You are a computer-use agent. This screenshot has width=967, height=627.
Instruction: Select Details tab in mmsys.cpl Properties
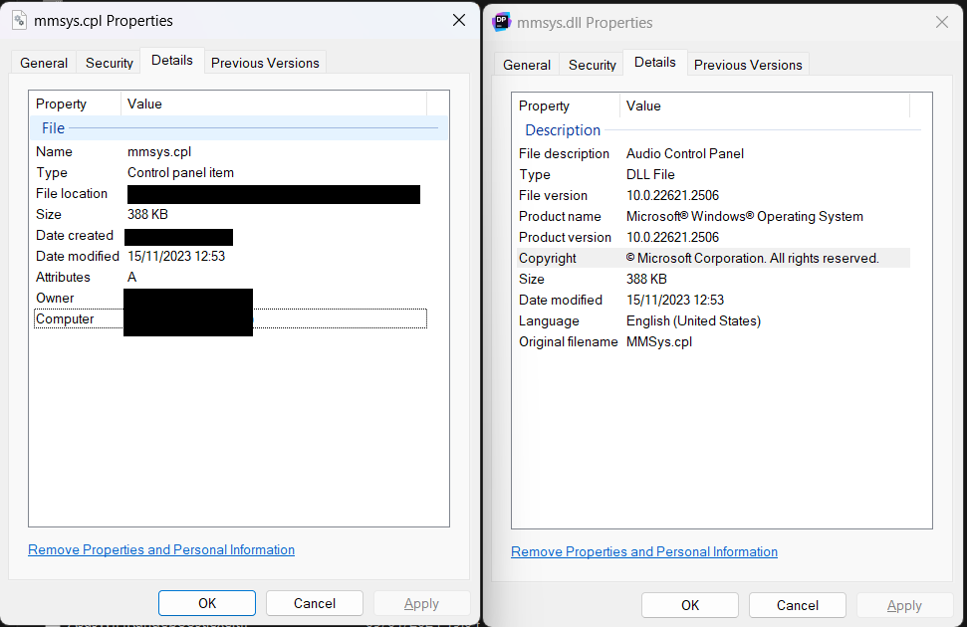[x=172, y=61]
